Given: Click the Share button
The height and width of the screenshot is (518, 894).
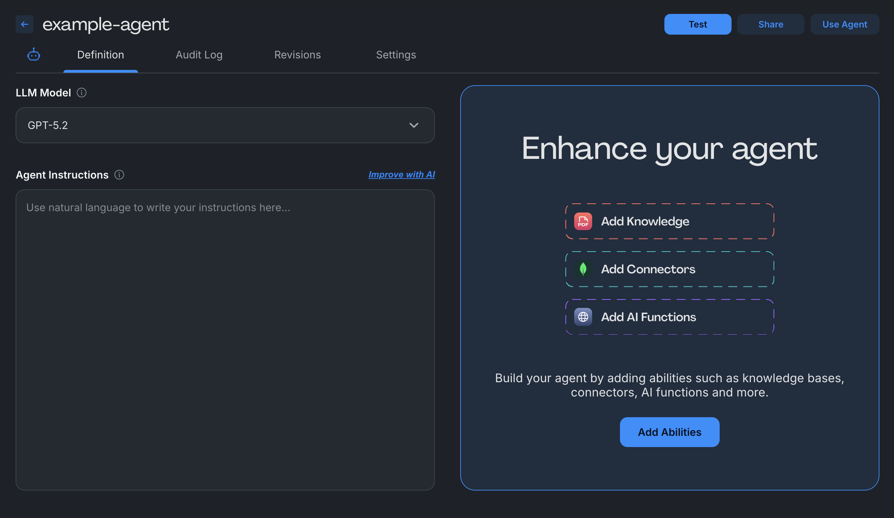Looking at the screenshot, I should (x=771, y=24).
